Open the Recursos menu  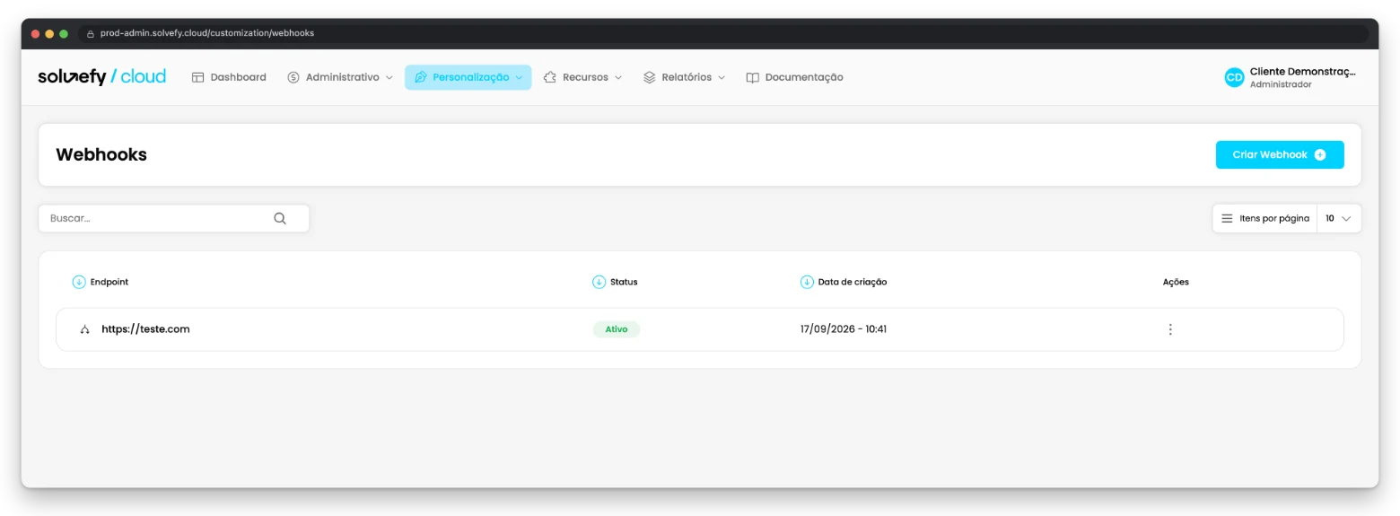[582, 77]
